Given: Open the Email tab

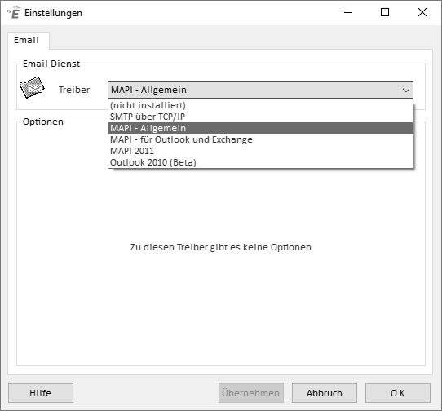Looking at the screenshot, I should coord(26,40).
